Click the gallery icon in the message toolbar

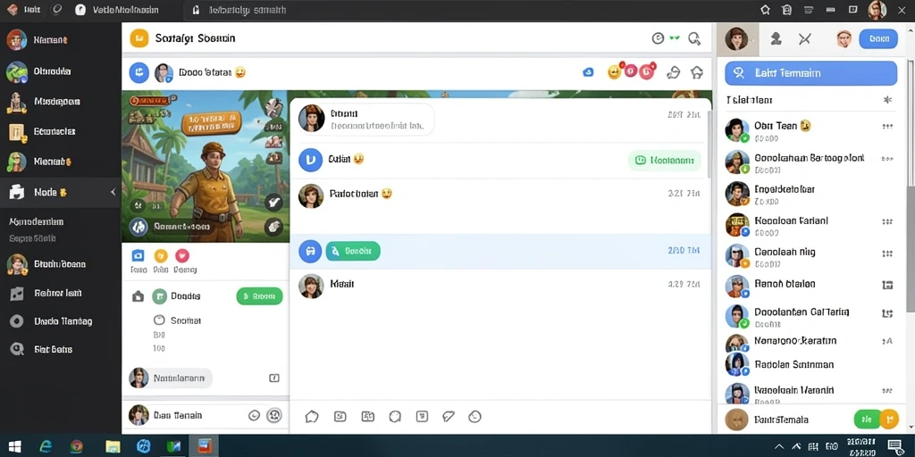point(367,416)
